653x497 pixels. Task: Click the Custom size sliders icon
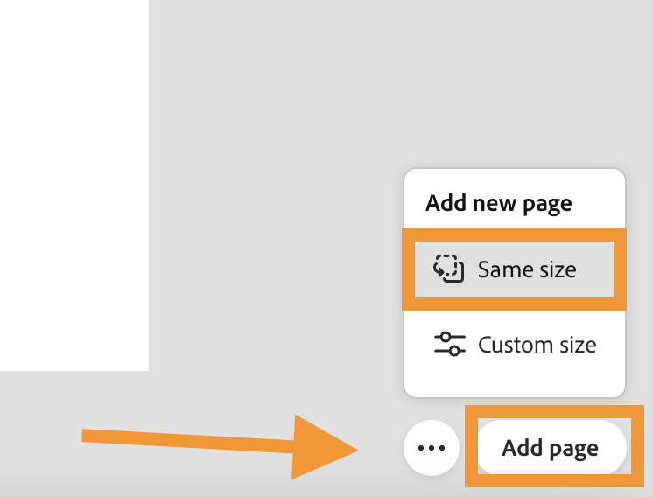(450, 344)
